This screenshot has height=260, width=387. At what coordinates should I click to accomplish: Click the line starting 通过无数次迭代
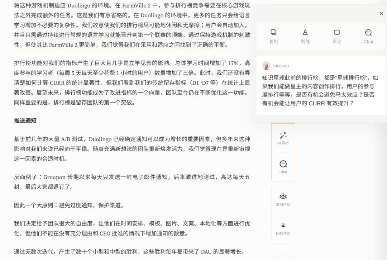click(130, 252)
